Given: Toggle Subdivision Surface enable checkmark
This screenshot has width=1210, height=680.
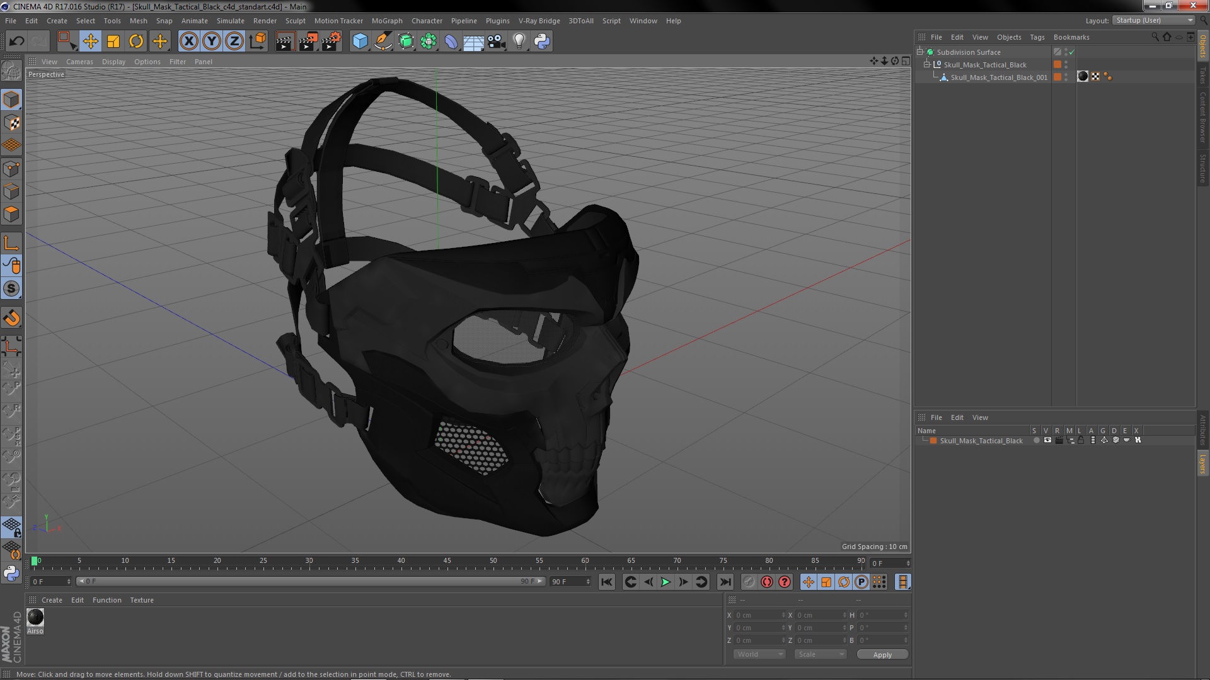Looking at the screenshot, I should (1072, 52).
